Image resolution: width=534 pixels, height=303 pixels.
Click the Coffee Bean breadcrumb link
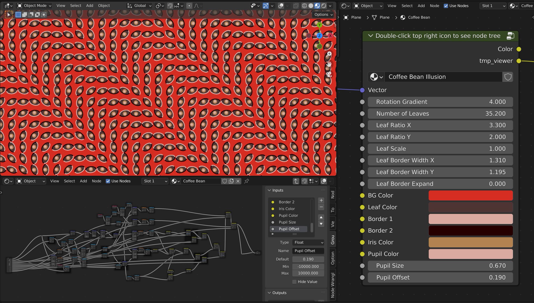(419, 17)
